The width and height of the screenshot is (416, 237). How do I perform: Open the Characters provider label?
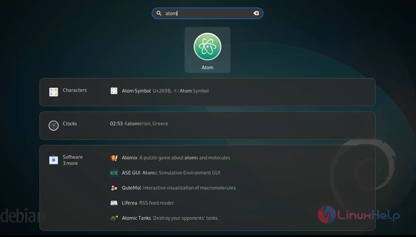[75, 90]
